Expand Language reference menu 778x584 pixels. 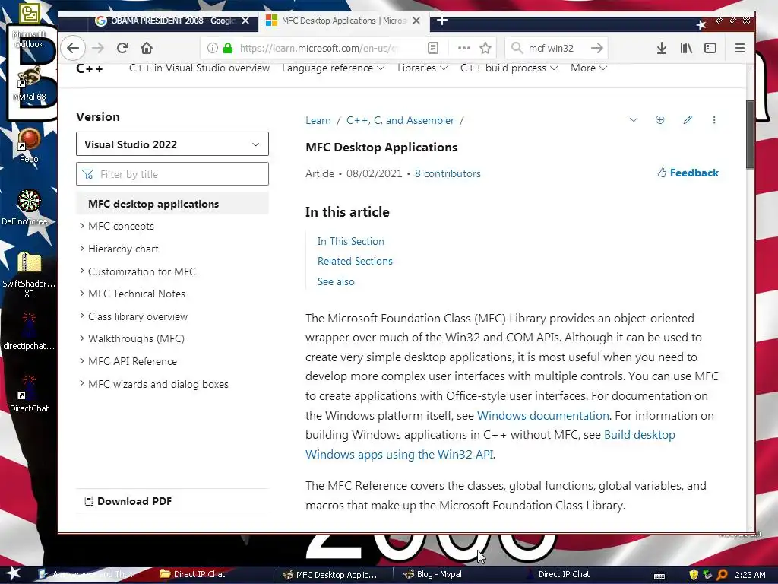pos(333,68)
